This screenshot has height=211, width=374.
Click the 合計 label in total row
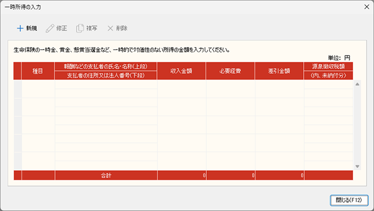tap(106, 175)
